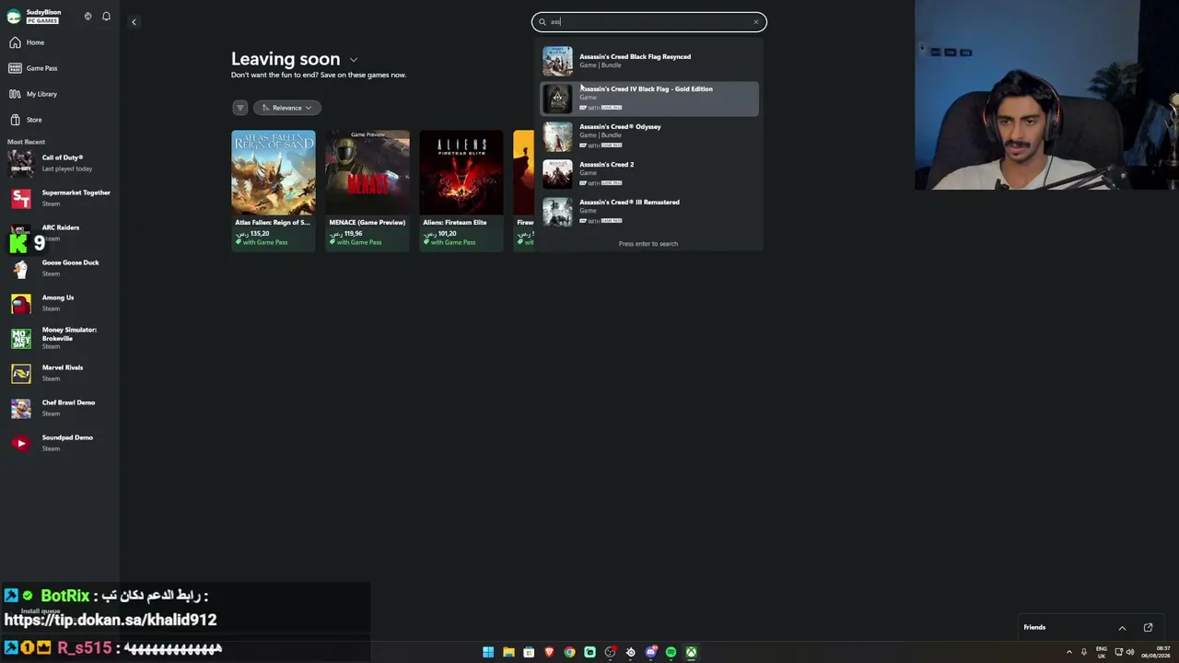Open the filter options button
This screenshot has width=1179, height=663.
coord(240,108)
